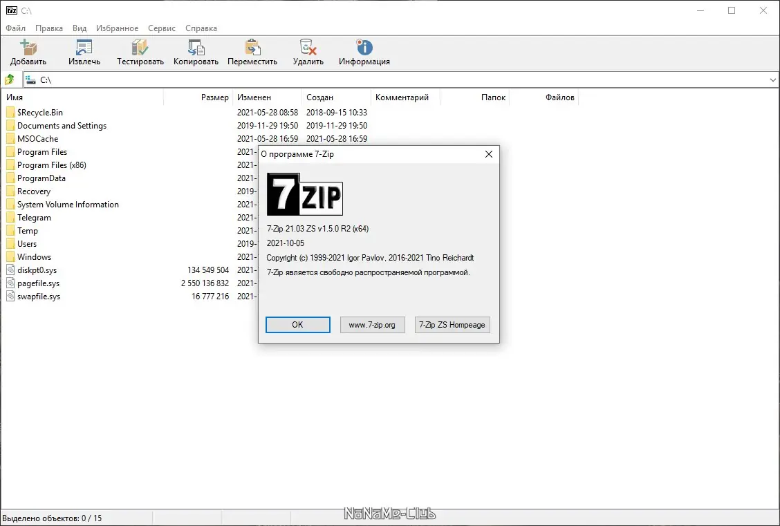780x526 pixels.
Task: Select the Program Files folder name
Action: (42, 152)
